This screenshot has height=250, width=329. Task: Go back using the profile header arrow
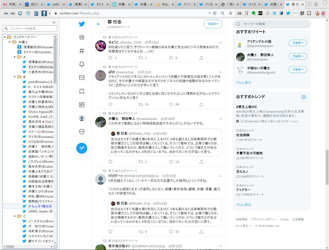pyautogui.click(x=99, y=24)
